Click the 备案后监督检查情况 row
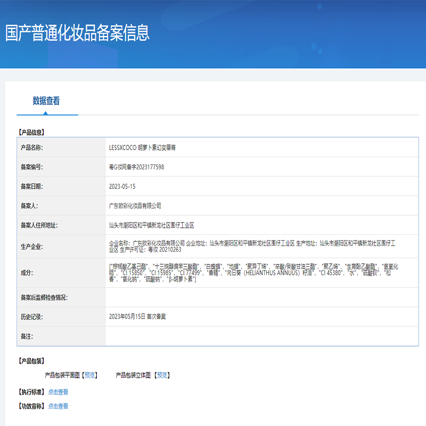The width and height of the screenshot is (426, 426). (213, 298)
